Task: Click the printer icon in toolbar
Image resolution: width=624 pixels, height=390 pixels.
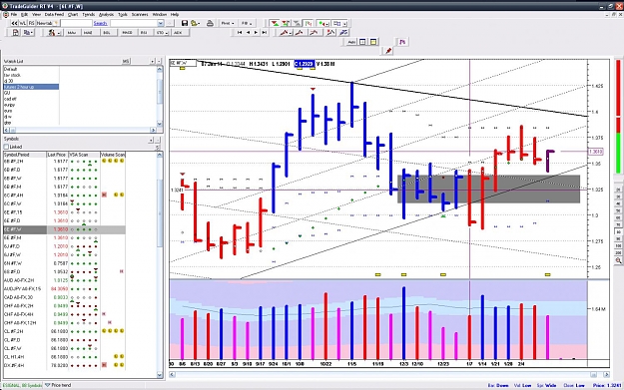Action: point(210,23)
